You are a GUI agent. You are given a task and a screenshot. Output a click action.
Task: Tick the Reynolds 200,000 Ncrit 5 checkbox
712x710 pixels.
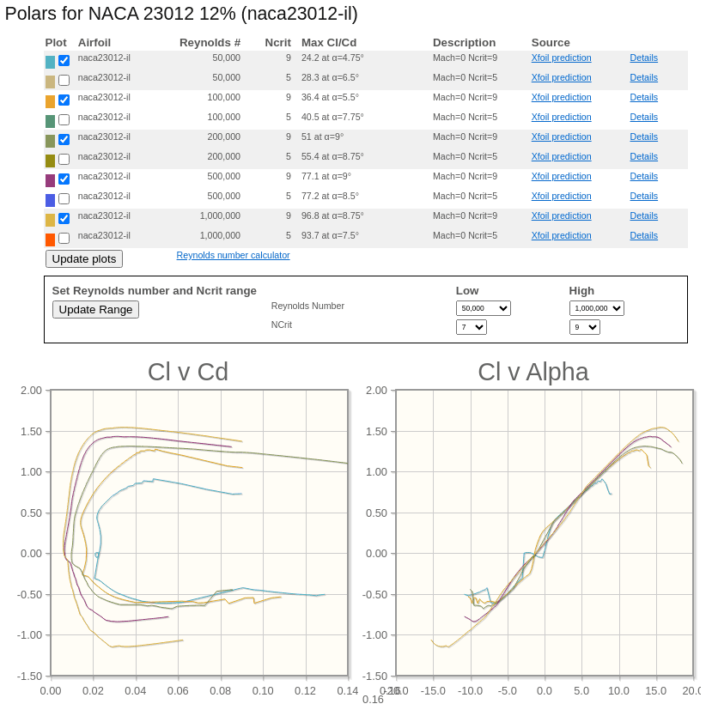click(x=64, y=160)
